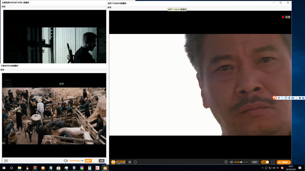Mute the Huya player speaker icon
The image size is (305, 171).
[231, 162]
